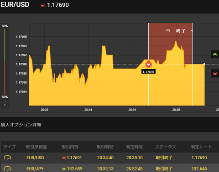The image size is (219, 172).
Task: Click the 購入オプション詳細 section heading
Action: tap(21, 125)
